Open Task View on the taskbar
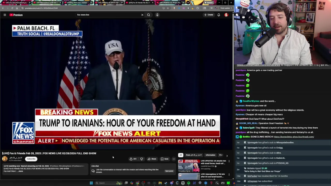 pyautogui.click(x=126, y=183)
